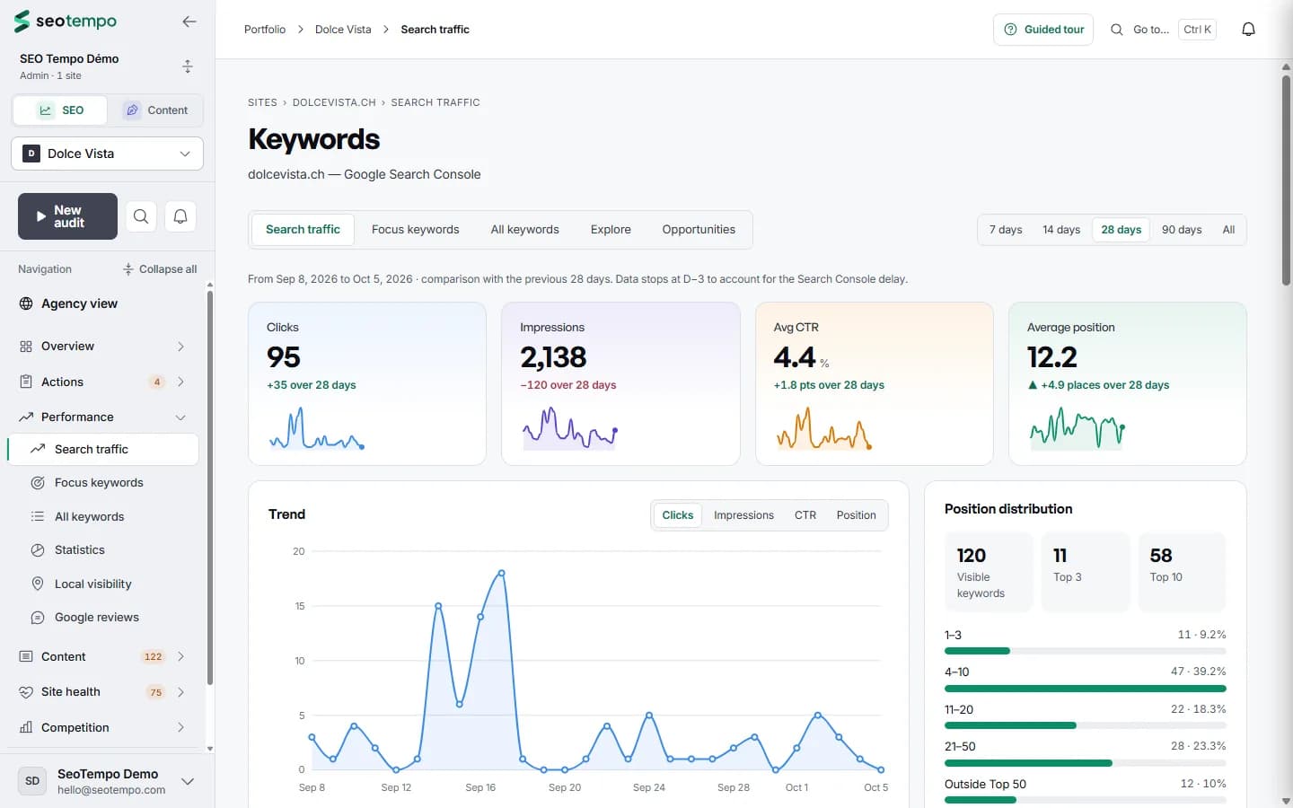Viewport: 1293px width, 808px height.
Task: Click the Overview grid icon
Action: tap(26, 347)
